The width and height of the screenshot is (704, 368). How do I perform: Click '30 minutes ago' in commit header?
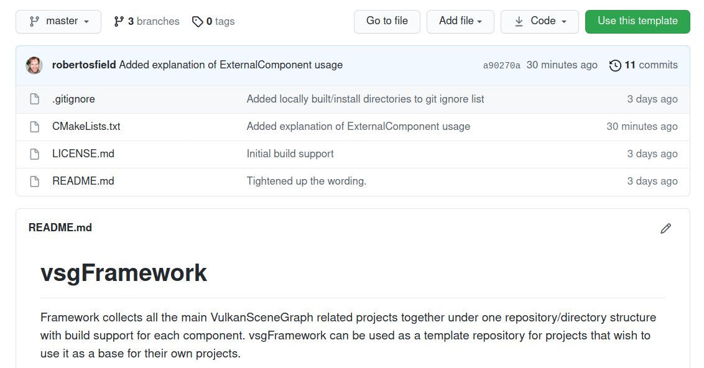(562, 65)
